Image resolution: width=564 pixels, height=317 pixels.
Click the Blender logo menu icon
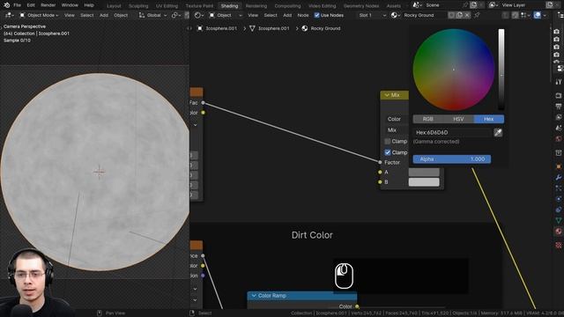coord(6,5)
